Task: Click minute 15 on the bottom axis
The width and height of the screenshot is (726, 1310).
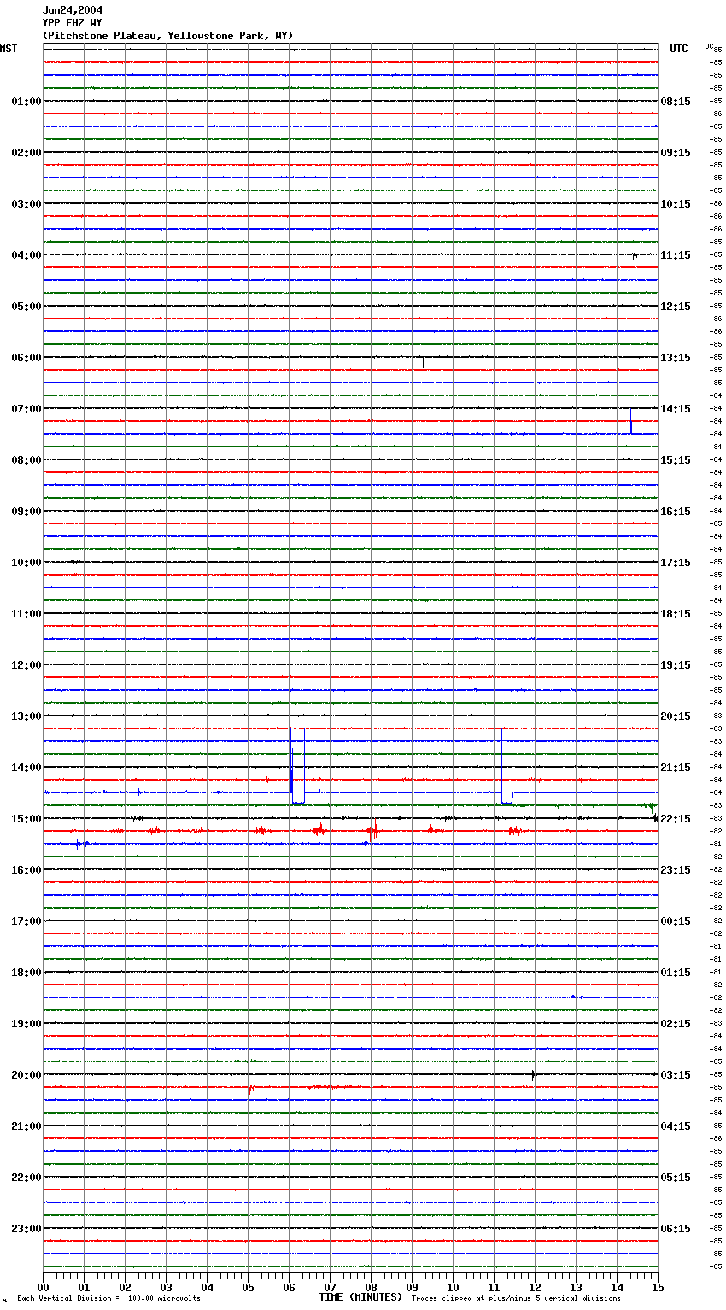Action: click(x=657, y=1287)
